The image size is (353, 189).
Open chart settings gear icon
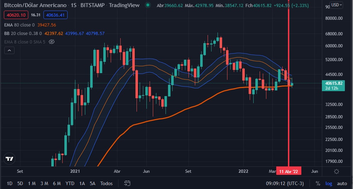point(336,171)
